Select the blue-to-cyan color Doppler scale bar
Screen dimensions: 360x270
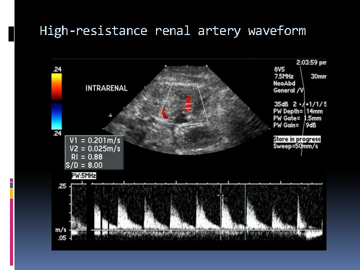(56, 116)
